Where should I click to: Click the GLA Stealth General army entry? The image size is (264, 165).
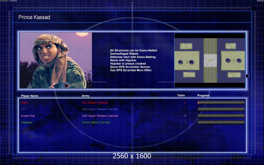point(95,103)
